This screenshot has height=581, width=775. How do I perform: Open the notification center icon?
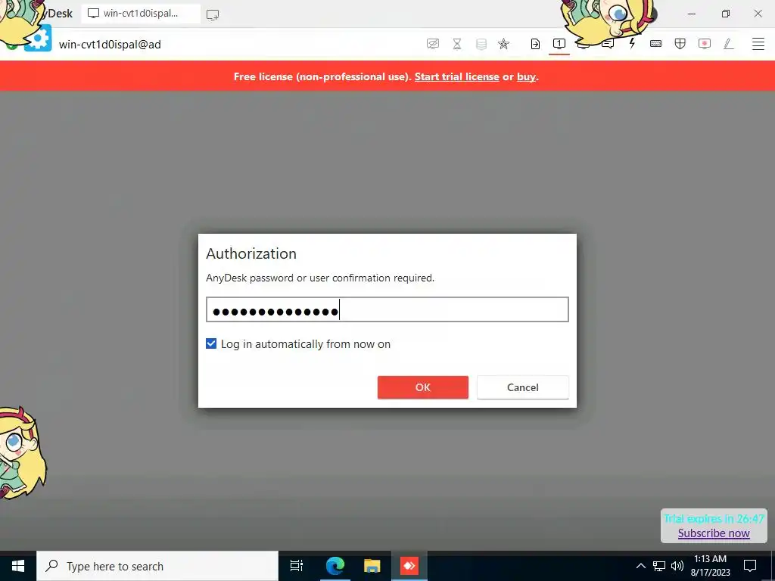[750, 566]
